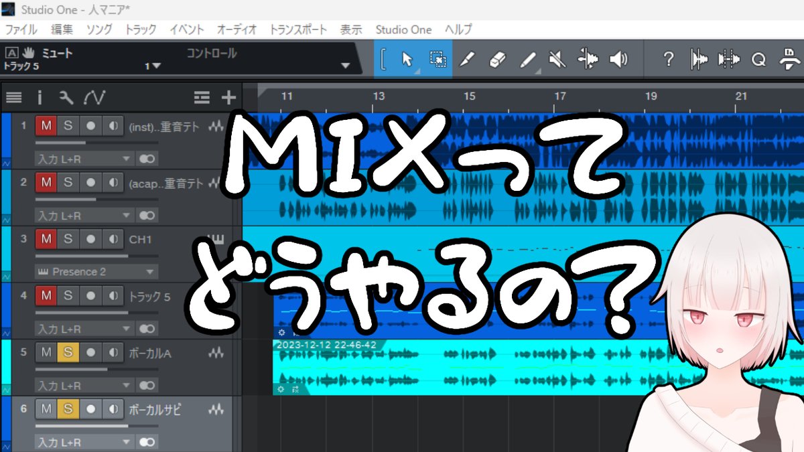Viewport: 804px width, 452px height.
Task: Select the Arrow tool in toolbar
Action: (x=407, y=59)
